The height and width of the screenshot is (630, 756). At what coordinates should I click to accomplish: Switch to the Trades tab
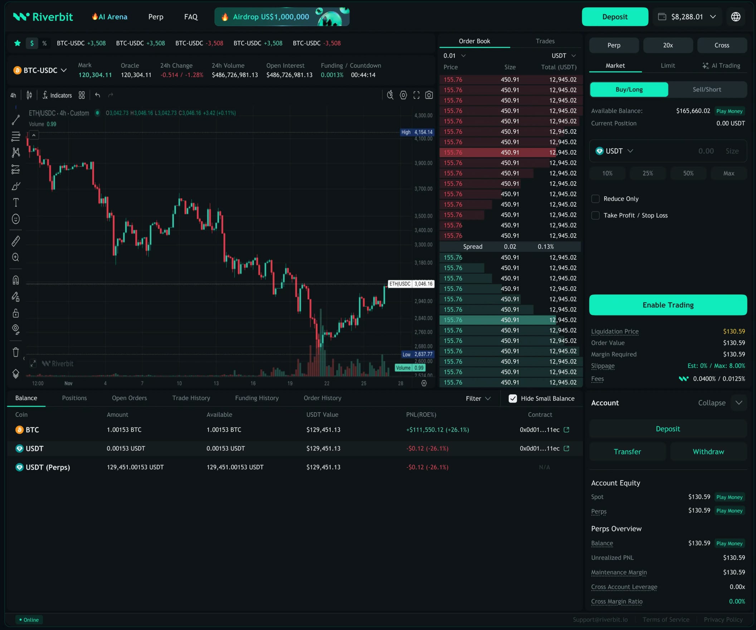pos(545,41)
